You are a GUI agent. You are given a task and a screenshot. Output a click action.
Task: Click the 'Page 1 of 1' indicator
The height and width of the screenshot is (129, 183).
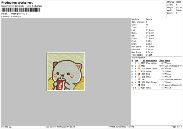coord(177,127)
